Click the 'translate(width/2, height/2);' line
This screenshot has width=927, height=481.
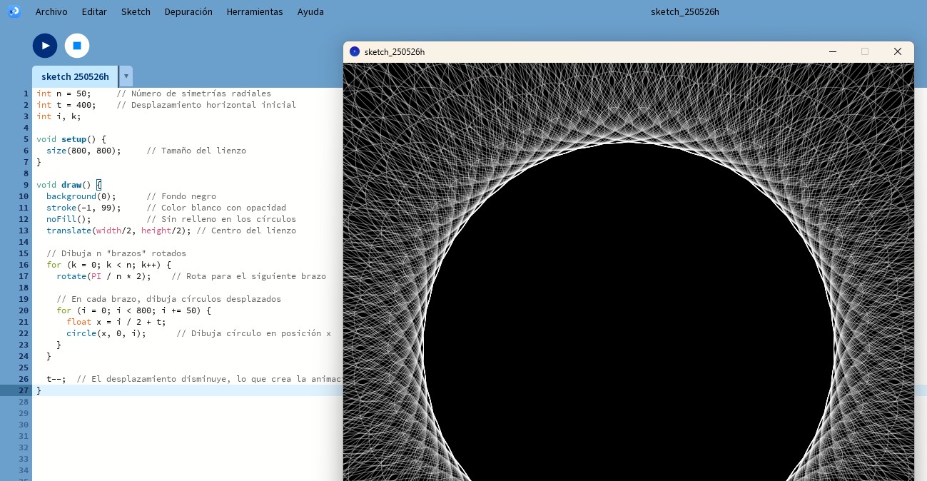coord(118,231)
